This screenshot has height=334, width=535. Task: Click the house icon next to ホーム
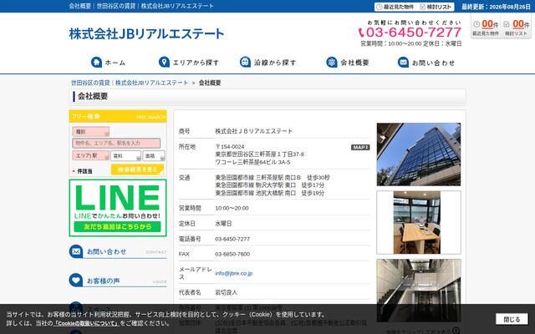click(x=97, y=62)
